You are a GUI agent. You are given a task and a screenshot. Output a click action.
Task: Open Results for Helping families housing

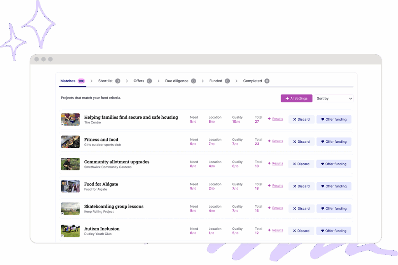click(278, 119)
